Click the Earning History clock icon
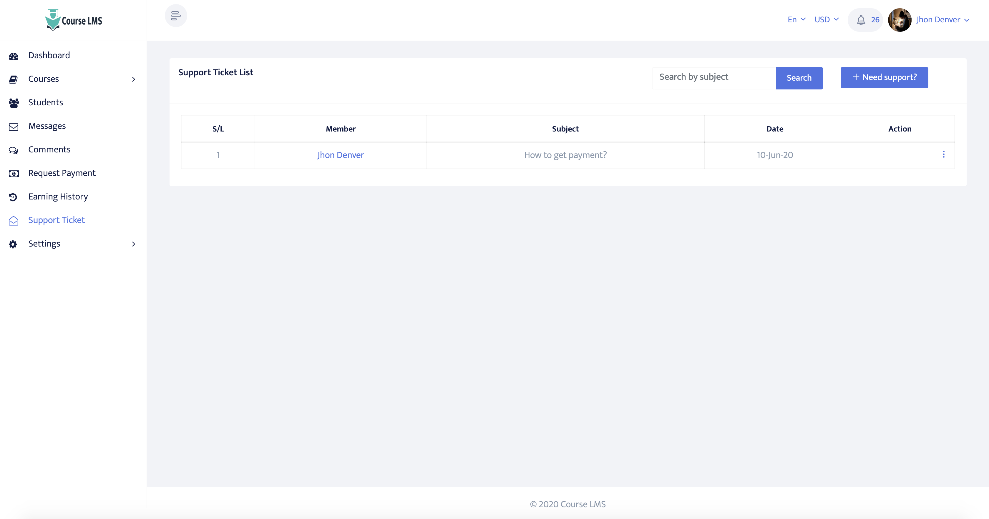 13,197
